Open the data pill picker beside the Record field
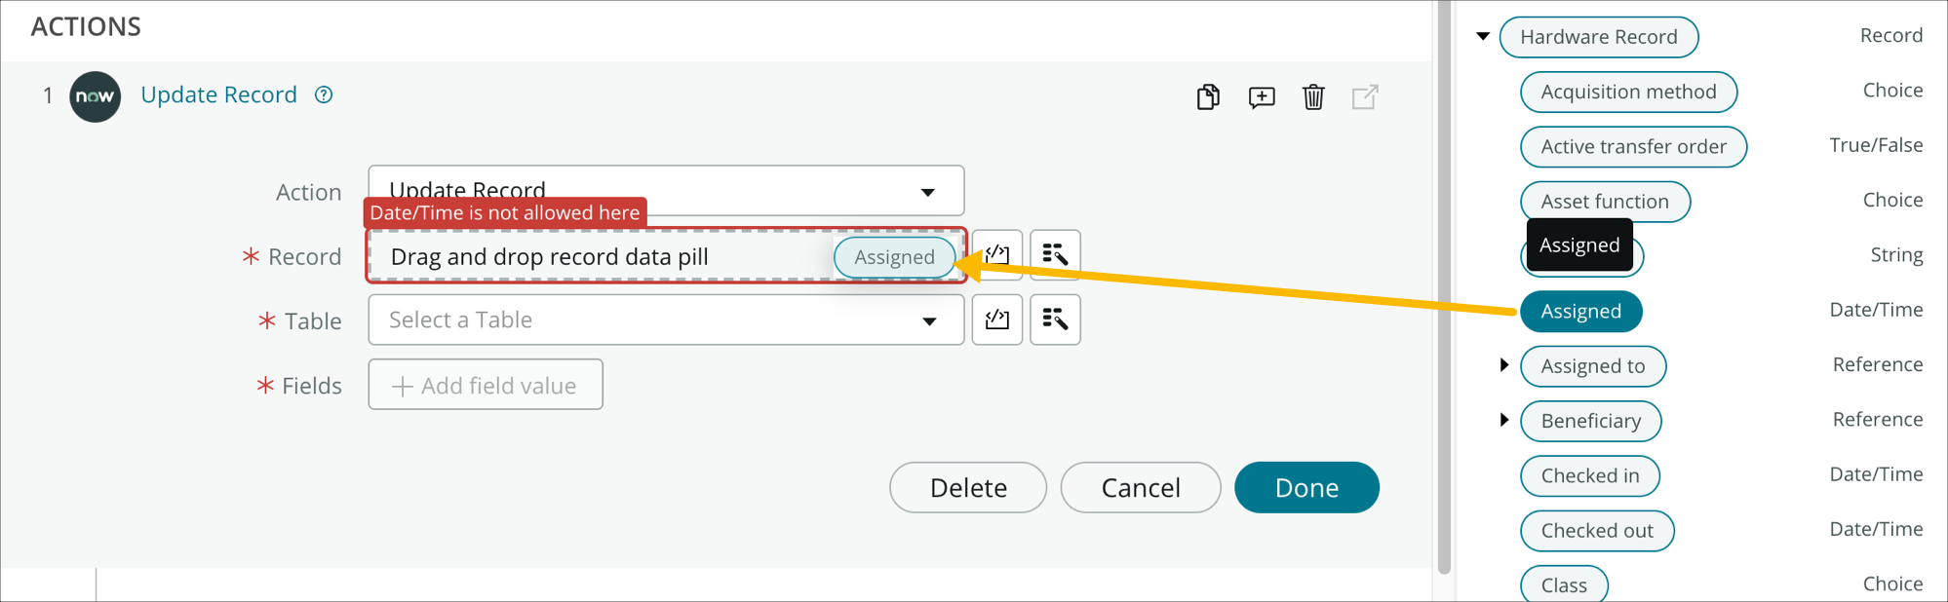Image resolution: width=1948 pixels, height=602 pixels. (1055, 253)
